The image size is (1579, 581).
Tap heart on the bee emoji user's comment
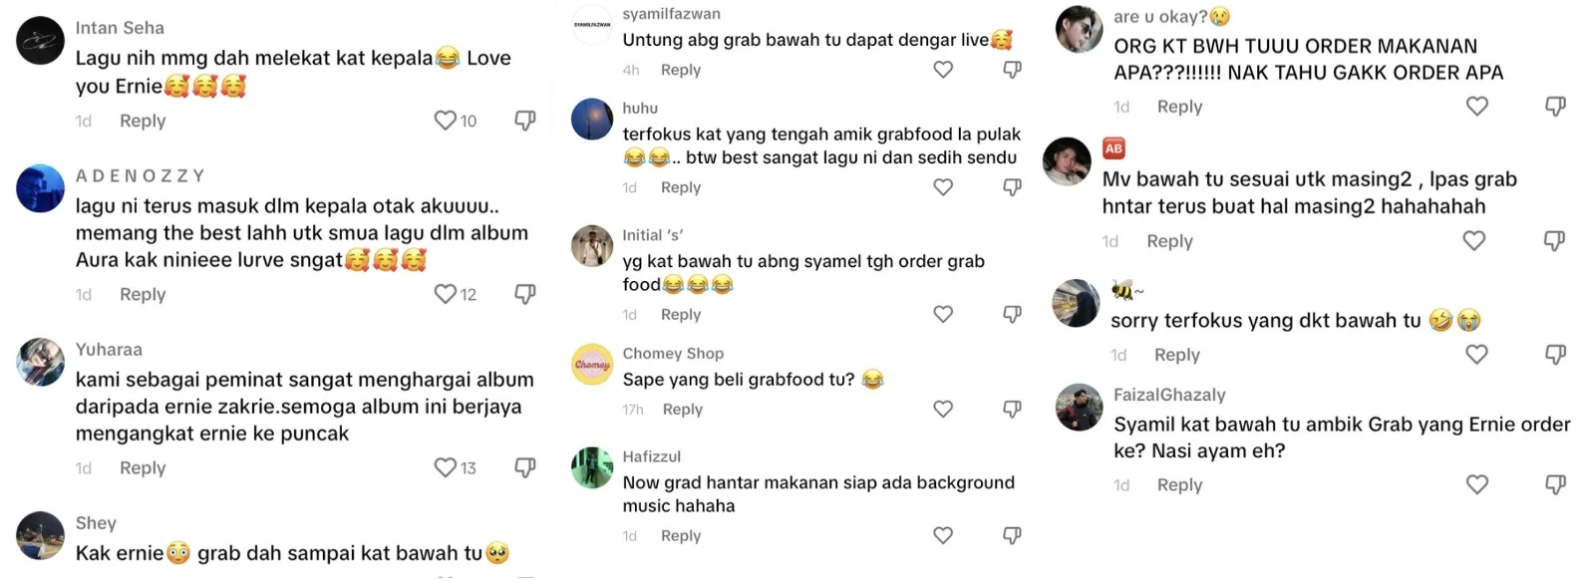tap(1476, 355)
